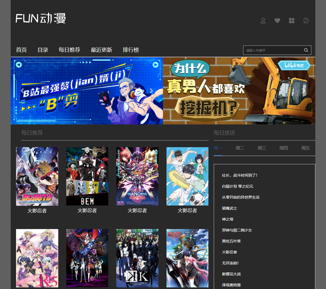Screen dimensions: 326x289
Task: Open the grid apps icon
Action: coord(291,21)
